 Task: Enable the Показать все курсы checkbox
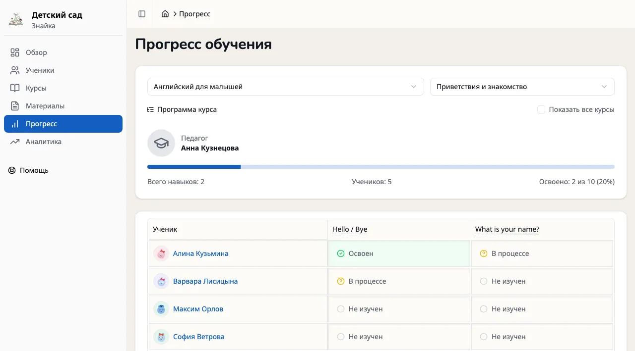click(x=541, y=109)
